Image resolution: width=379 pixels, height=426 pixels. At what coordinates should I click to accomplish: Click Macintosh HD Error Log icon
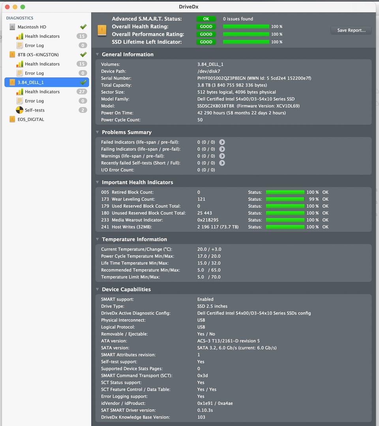tap(20, 45)
